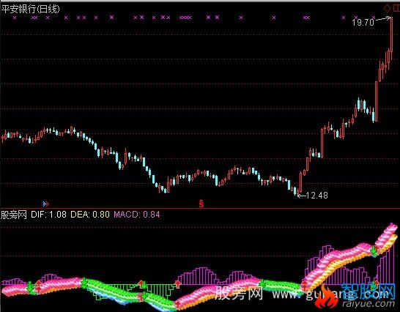Click the 12.48 low price label
Image resolution: width=400 pixels, height=312 pixels.
pyautogui.click(x=316, y=196)
